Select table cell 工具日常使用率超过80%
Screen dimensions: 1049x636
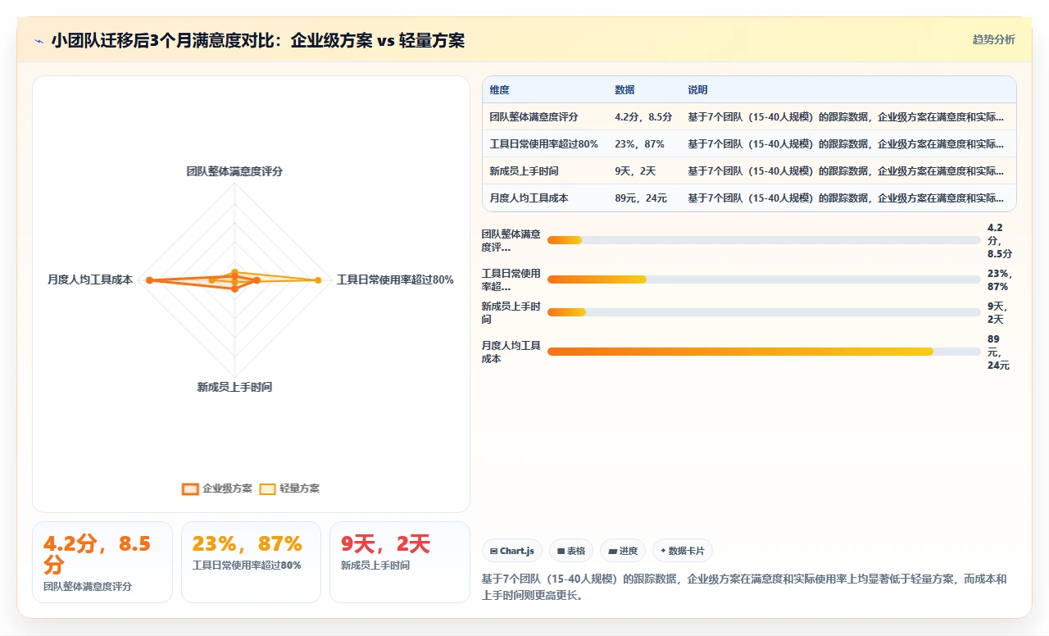click(543, 144)
